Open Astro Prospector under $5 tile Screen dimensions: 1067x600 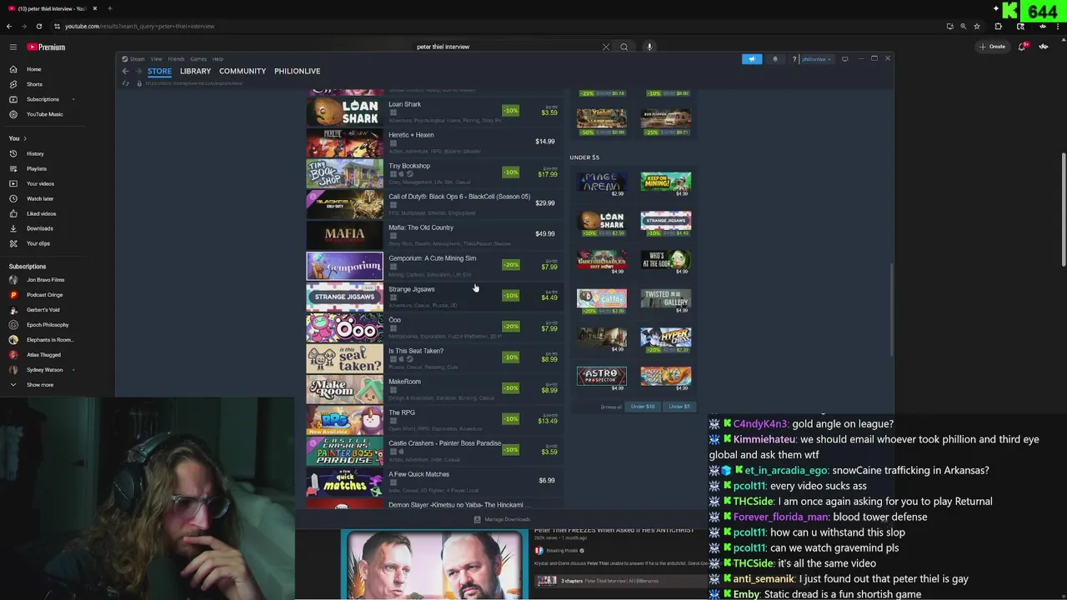(601, 377)
